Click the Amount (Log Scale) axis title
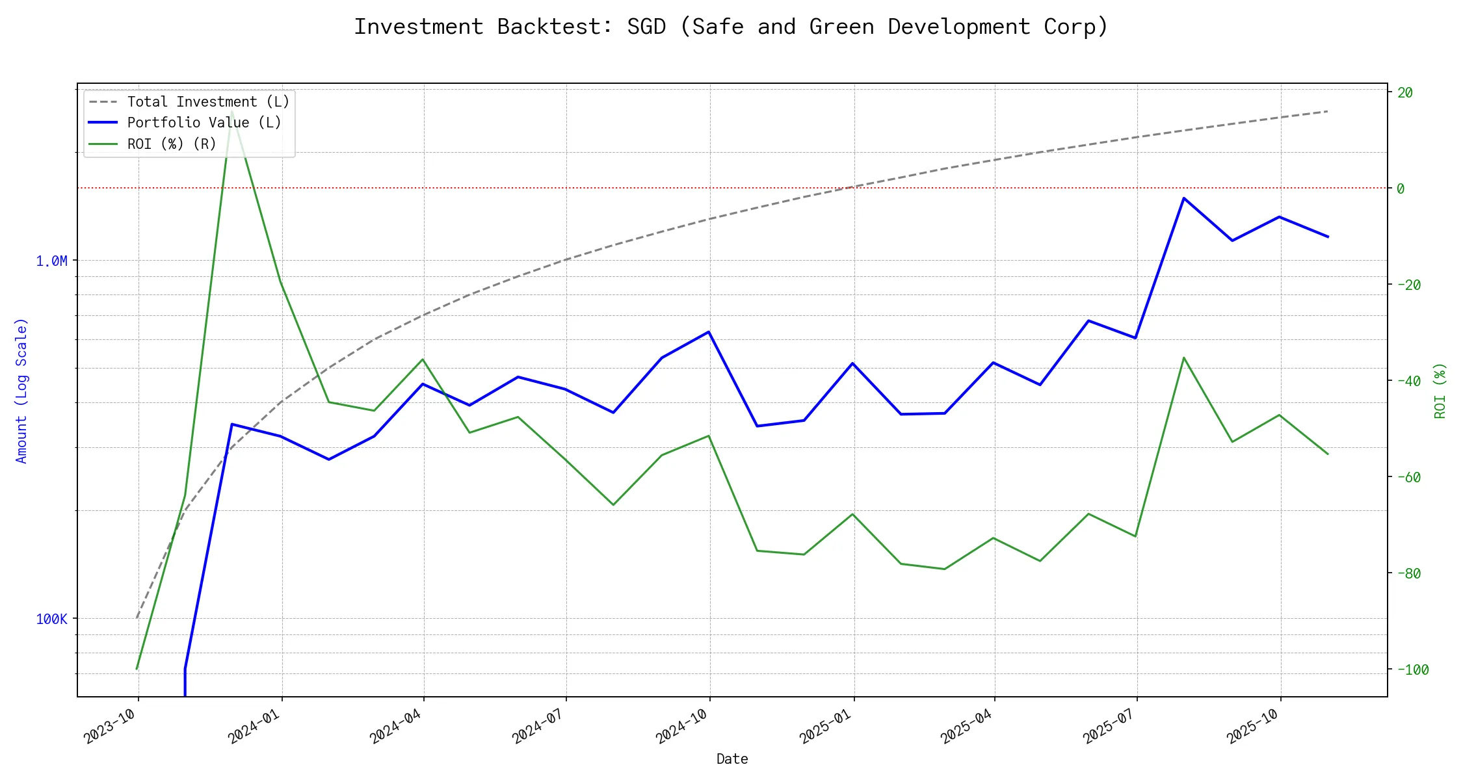Image resolution: width=1463 pixels, height=780 pixels. [21, 391]
